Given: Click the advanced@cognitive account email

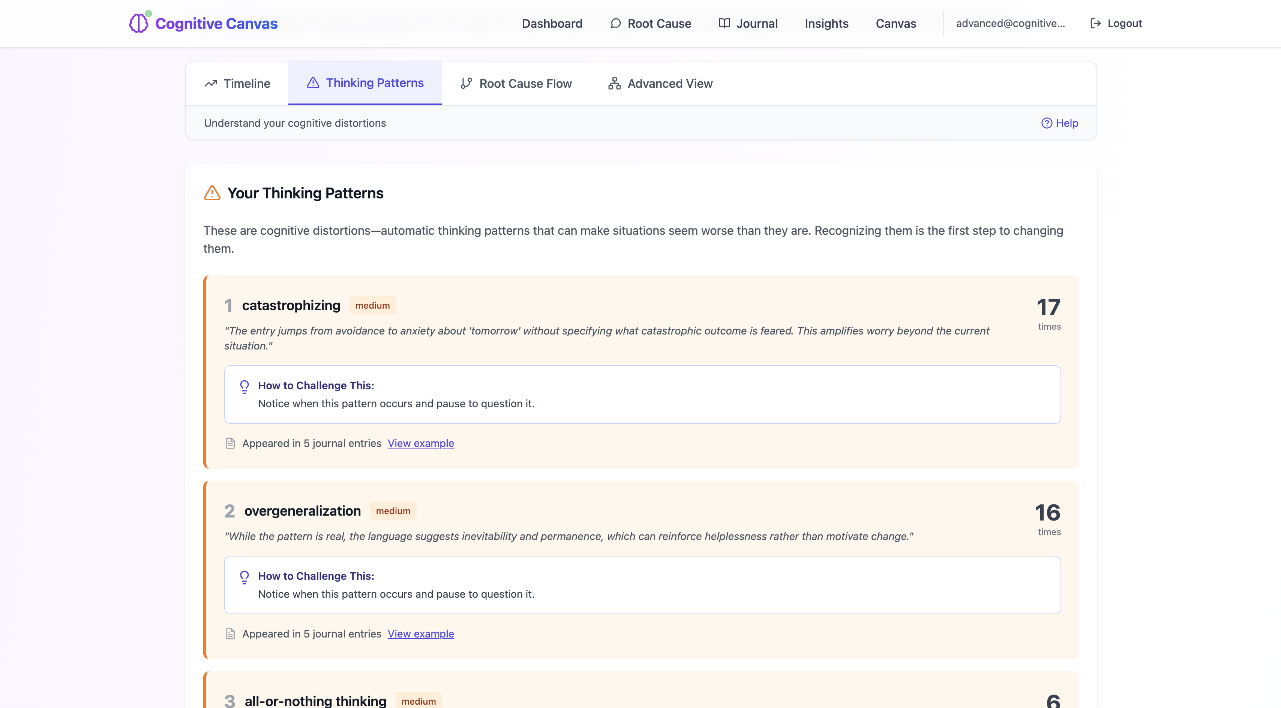Looking at the screenshot, I should (1010, 23).
